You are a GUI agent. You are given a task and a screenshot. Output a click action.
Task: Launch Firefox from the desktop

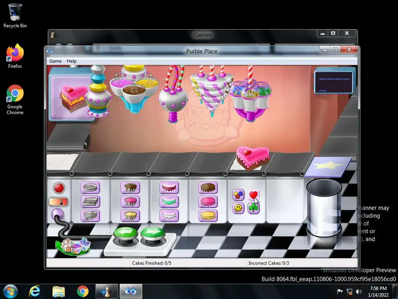15,56
